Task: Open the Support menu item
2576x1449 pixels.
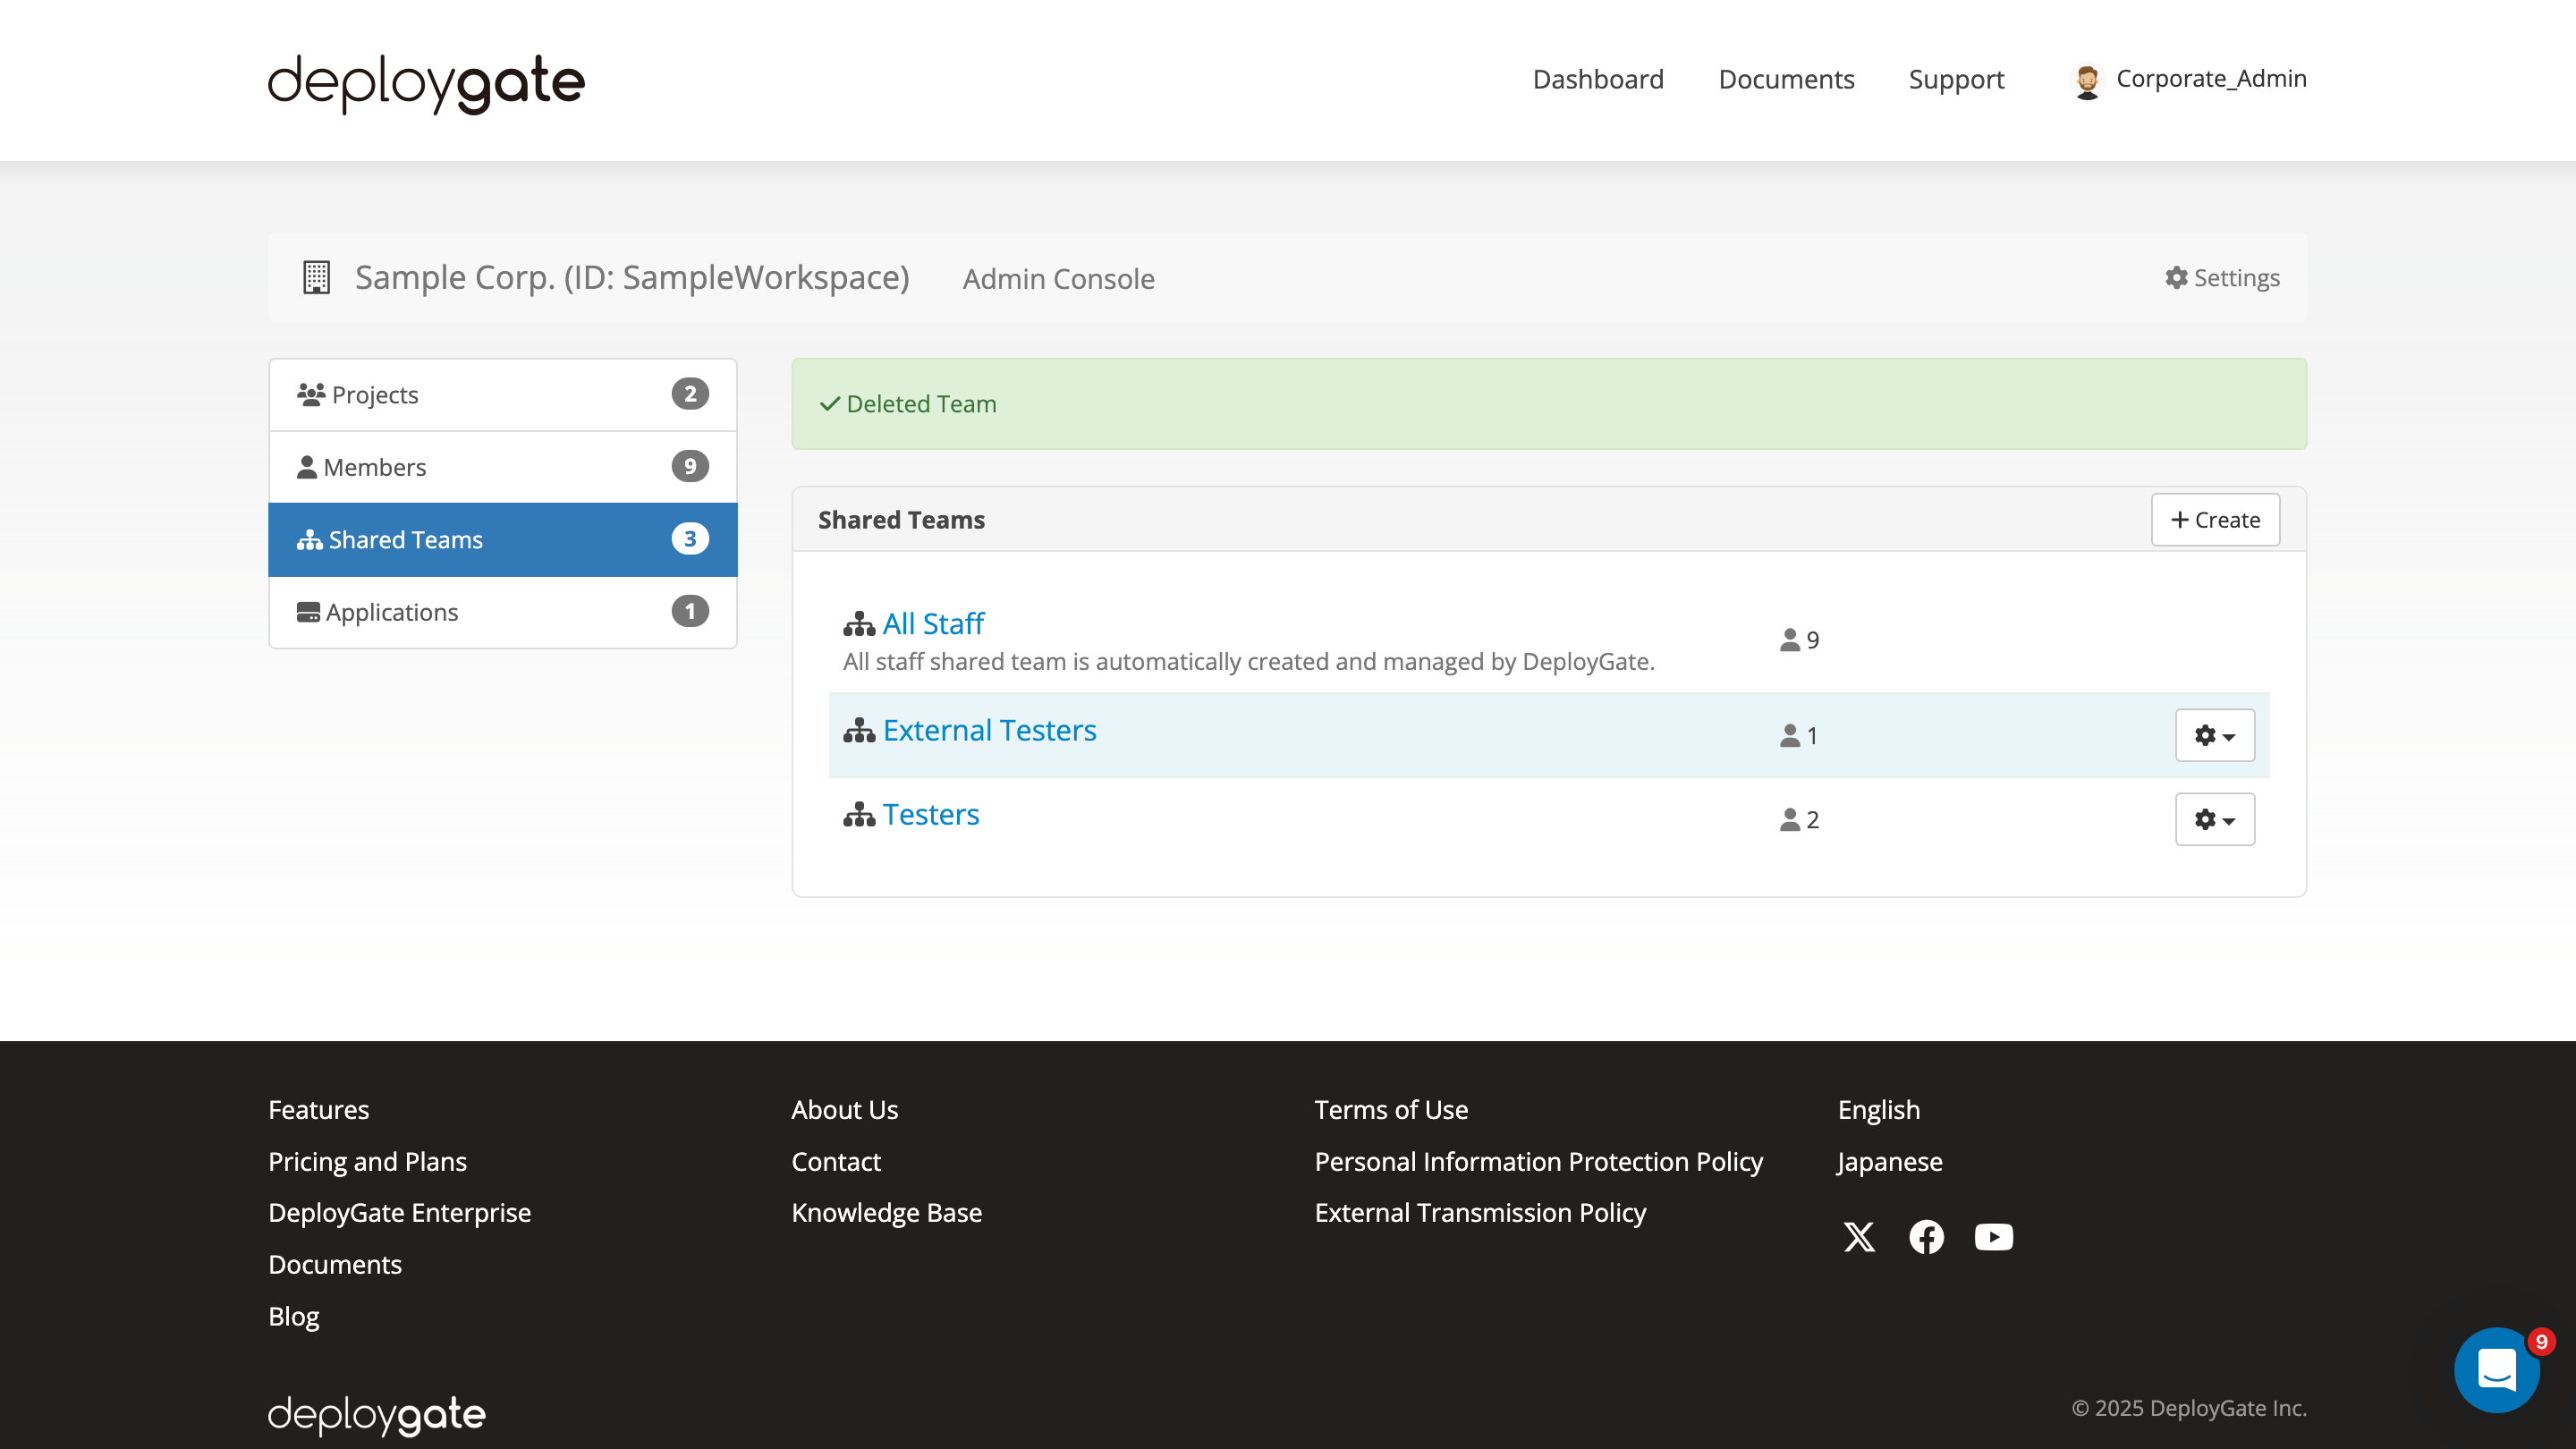Action: click(1956, 79)
